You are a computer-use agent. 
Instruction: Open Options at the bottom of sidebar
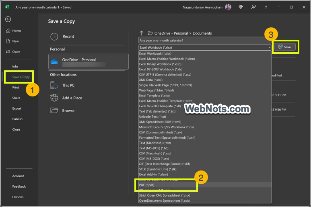coord(18,197)
